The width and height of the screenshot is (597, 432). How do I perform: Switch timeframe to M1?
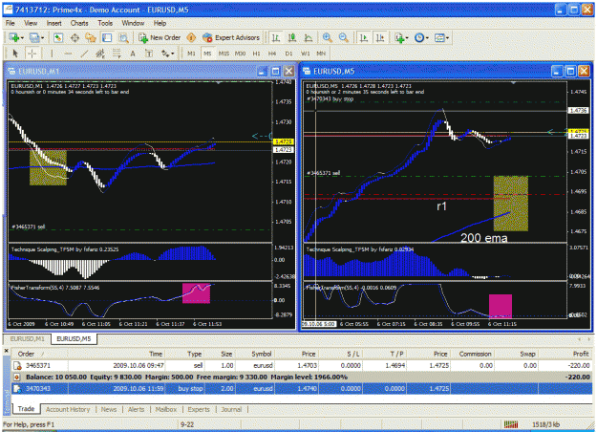pos(191,54)
